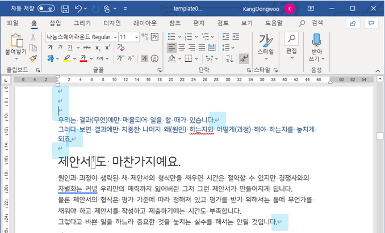Select the Format Painter brush
The height and width of the screenshot is (233, 385).
[x=33, y=58]
